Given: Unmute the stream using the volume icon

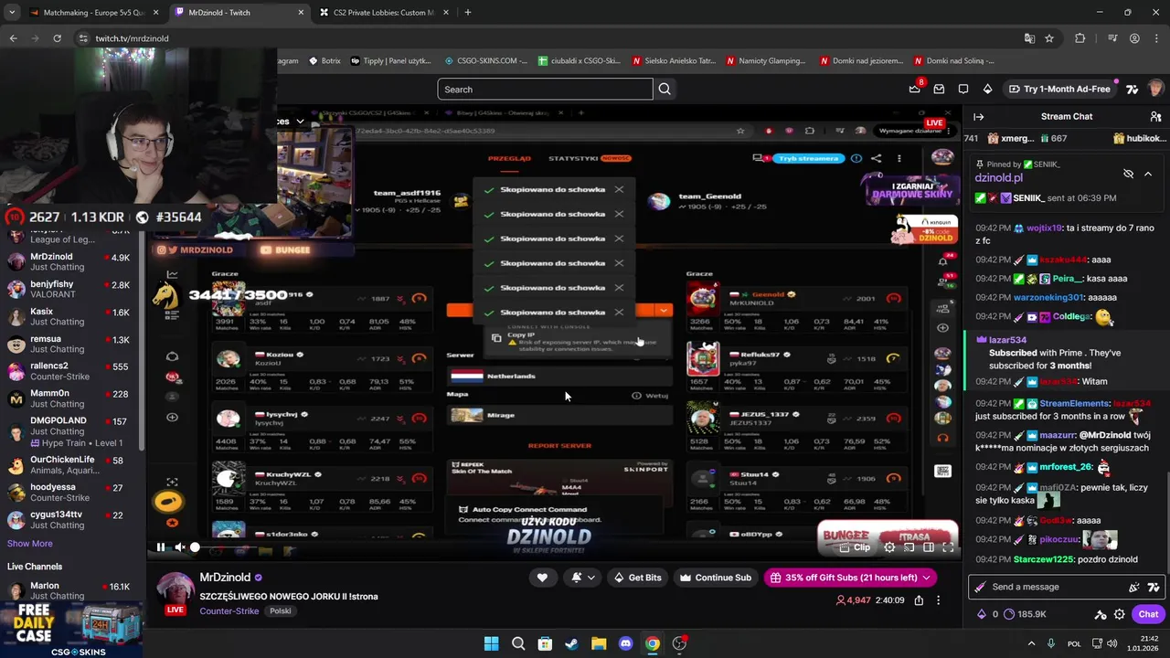Looking at the screenshot, I should coord(180,547).
